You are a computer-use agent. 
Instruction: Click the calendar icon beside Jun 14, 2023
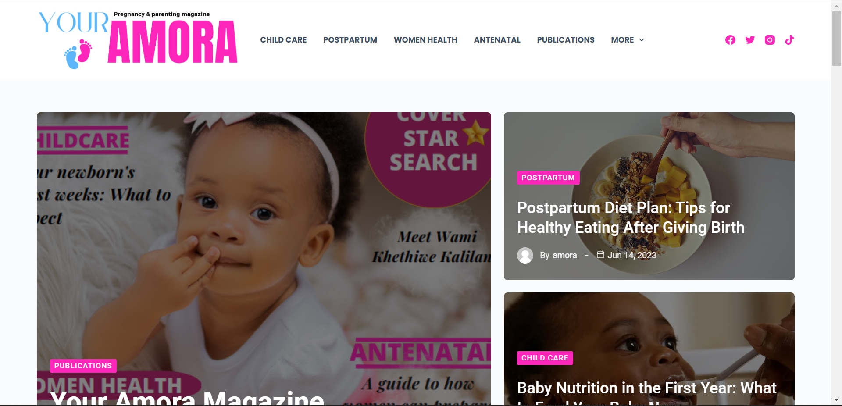pyautogui.click(x=600, y=254)
